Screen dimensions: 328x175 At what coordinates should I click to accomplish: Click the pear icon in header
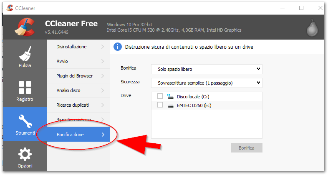(x=312, y=28)
